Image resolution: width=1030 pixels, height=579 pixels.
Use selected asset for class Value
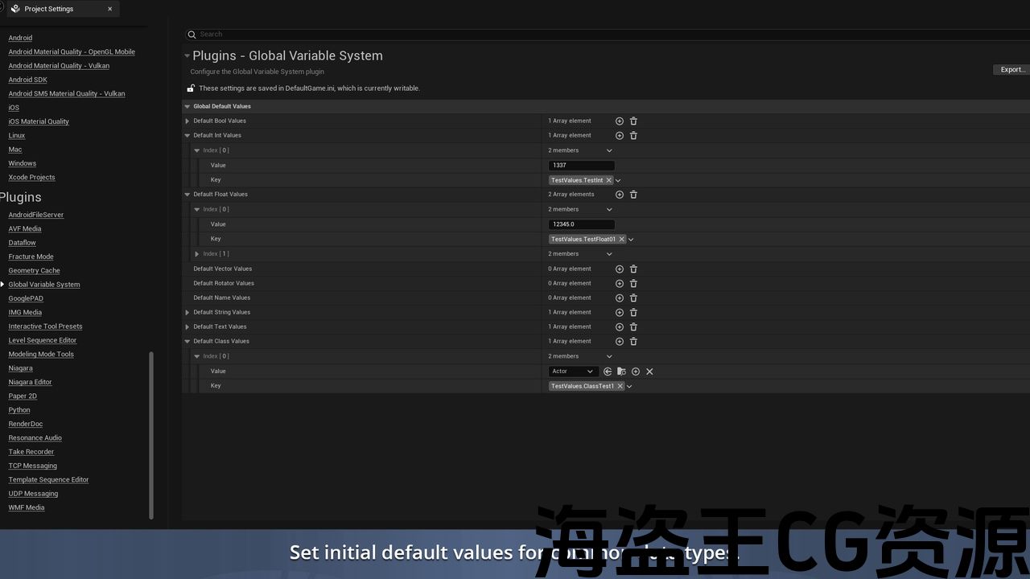(x=608, y=372)
